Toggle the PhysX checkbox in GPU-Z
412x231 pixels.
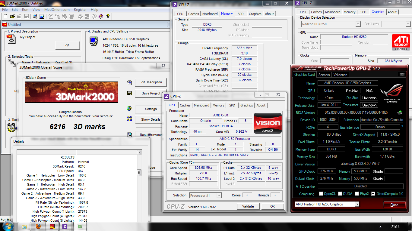[x=357, y=194]
